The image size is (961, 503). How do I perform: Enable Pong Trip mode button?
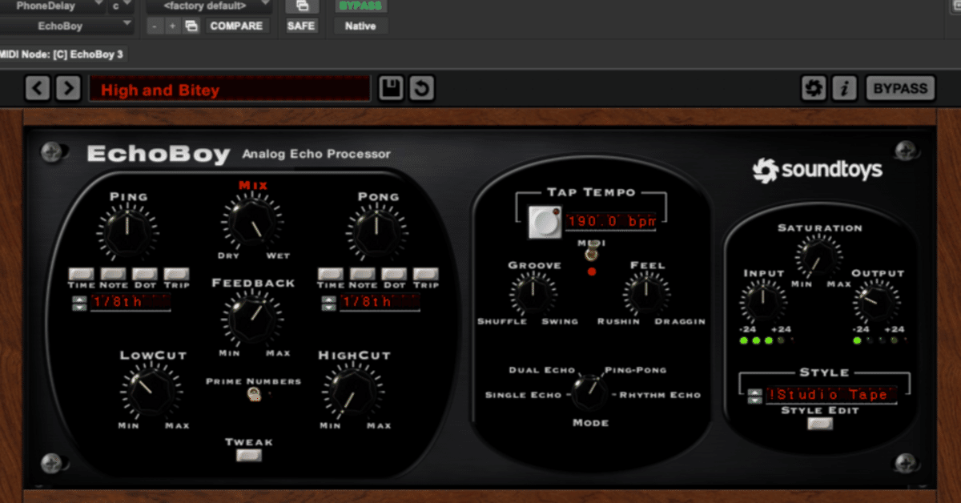click(x=426, y=275)
